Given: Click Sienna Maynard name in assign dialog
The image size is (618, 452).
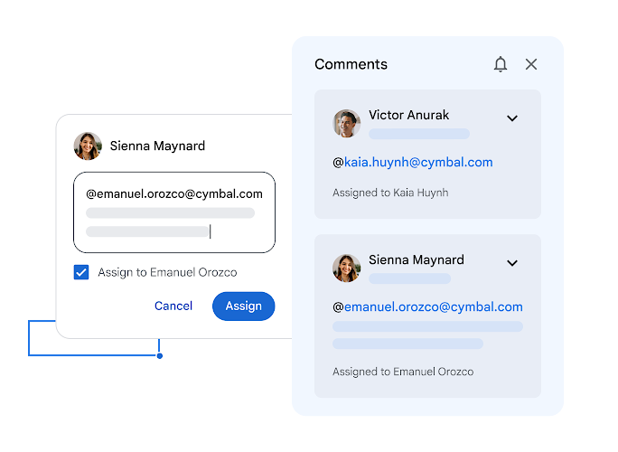Looking at the screenshot, I should pyautogui.click(x=157, y=146).
